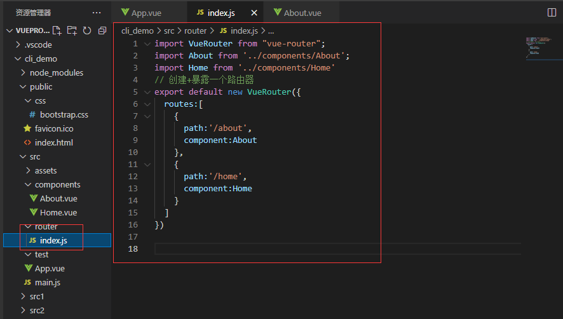Click the Vue icon of the About.vue tab
This screenshot has height=319, width=563.
(278, 12)
